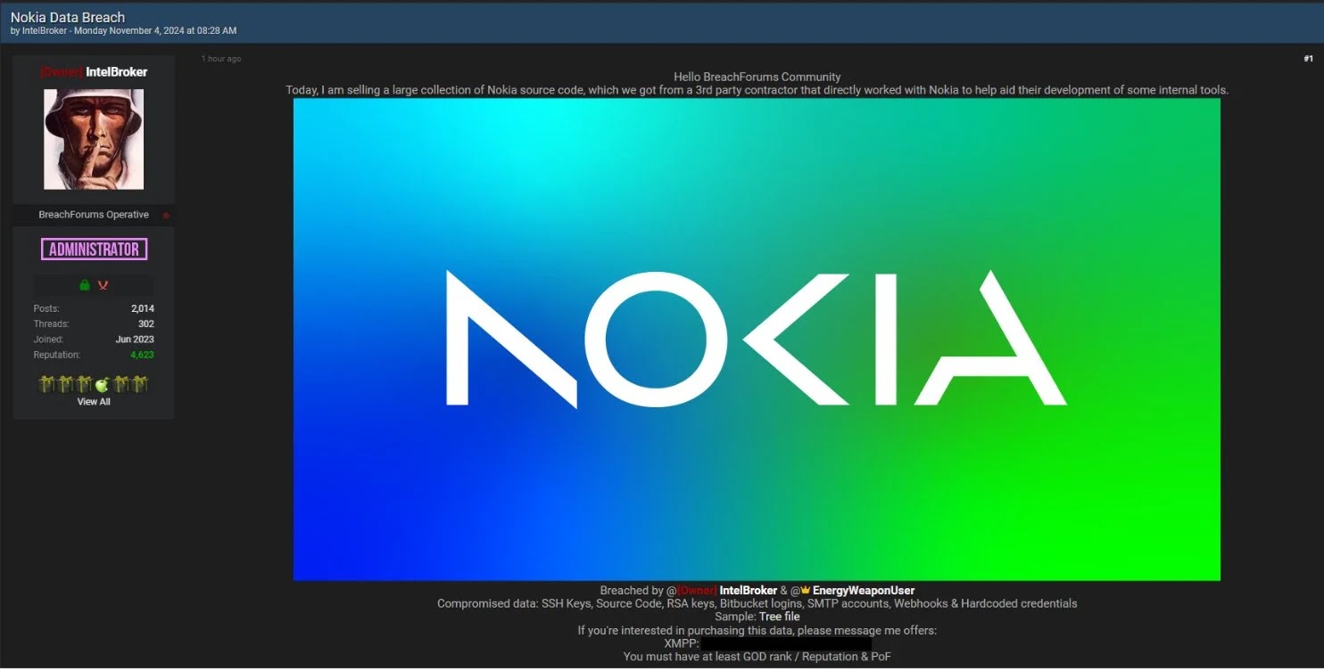Viewport: 1324px width, 671px height.
Task: Click the first gift box award icon
Action: click(47, 385)
